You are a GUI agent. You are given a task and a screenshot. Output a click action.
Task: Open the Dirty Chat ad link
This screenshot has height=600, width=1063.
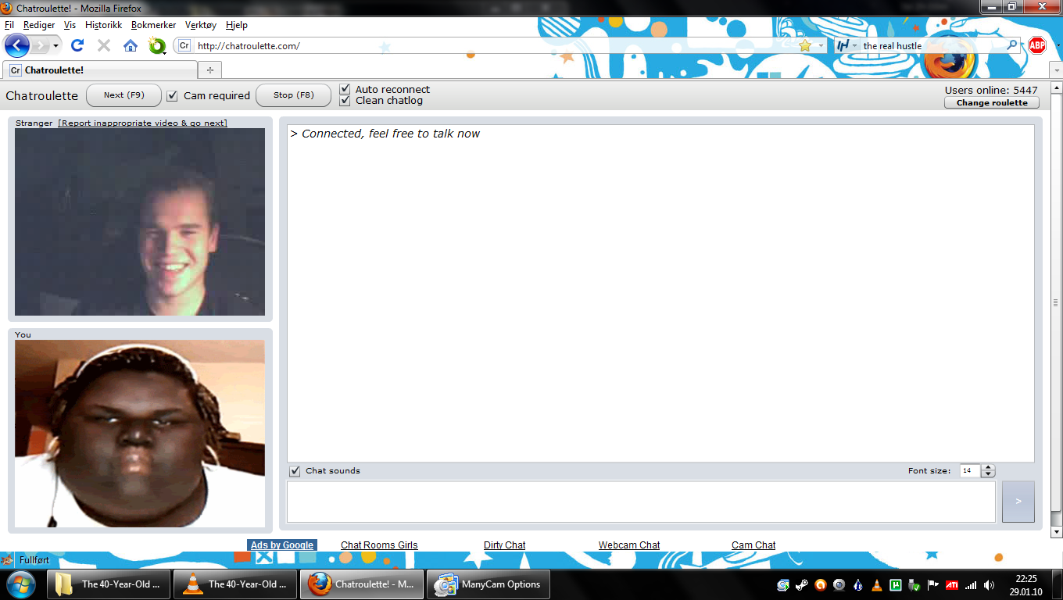504,545
